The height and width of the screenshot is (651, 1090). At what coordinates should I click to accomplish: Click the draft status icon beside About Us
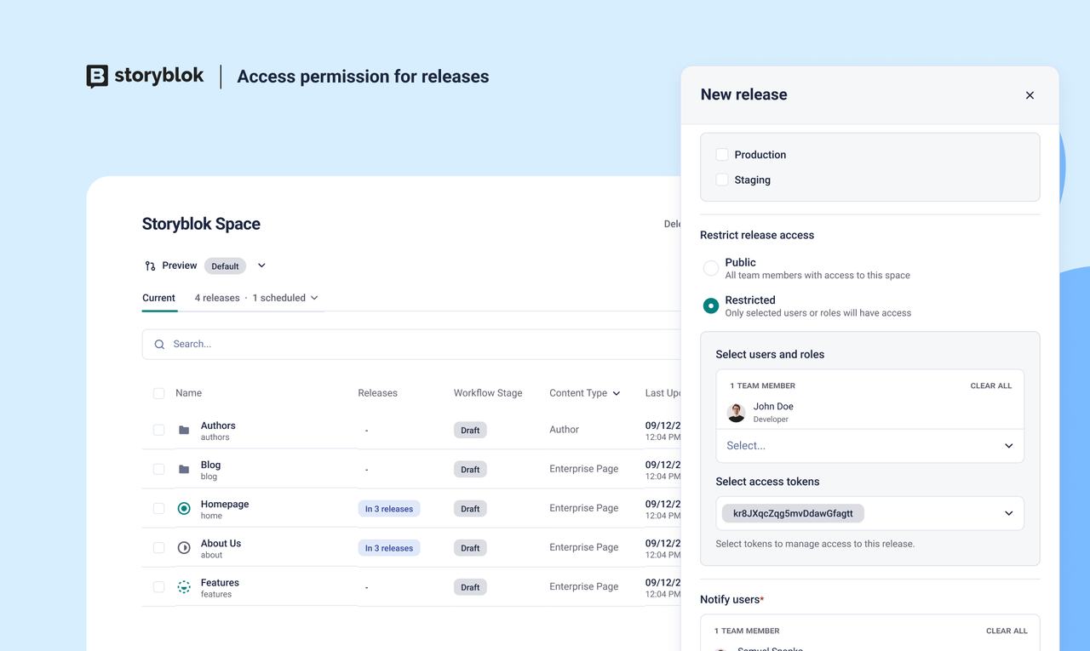[183, 547]
